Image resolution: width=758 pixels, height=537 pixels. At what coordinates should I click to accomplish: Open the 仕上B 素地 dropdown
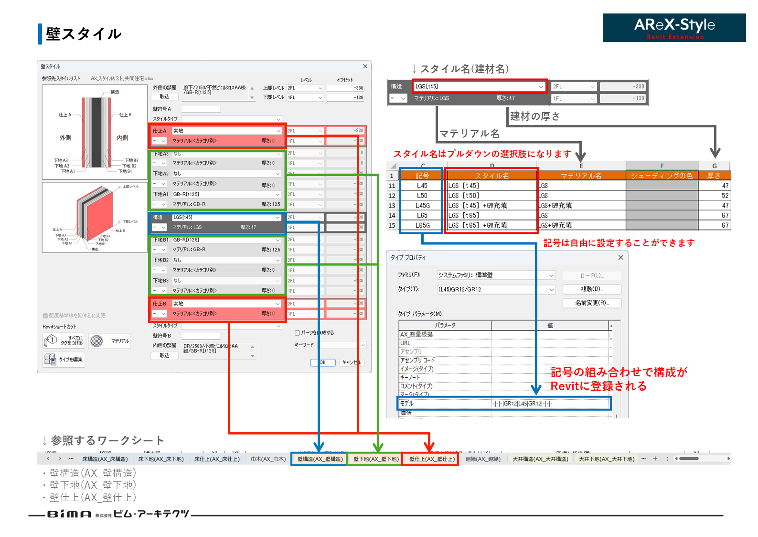pyautogui.click(x=278, y=304)
